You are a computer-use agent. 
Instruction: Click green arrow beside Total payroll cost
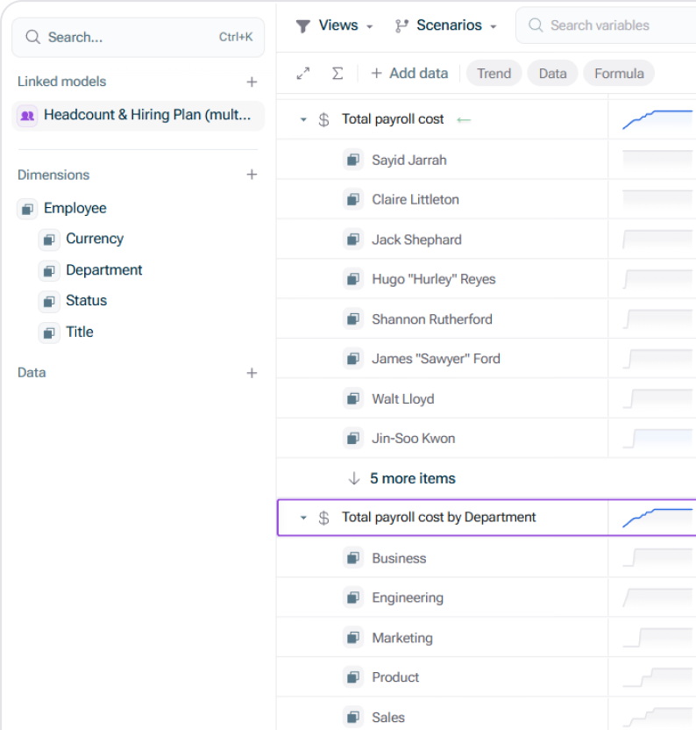(464, 119)
